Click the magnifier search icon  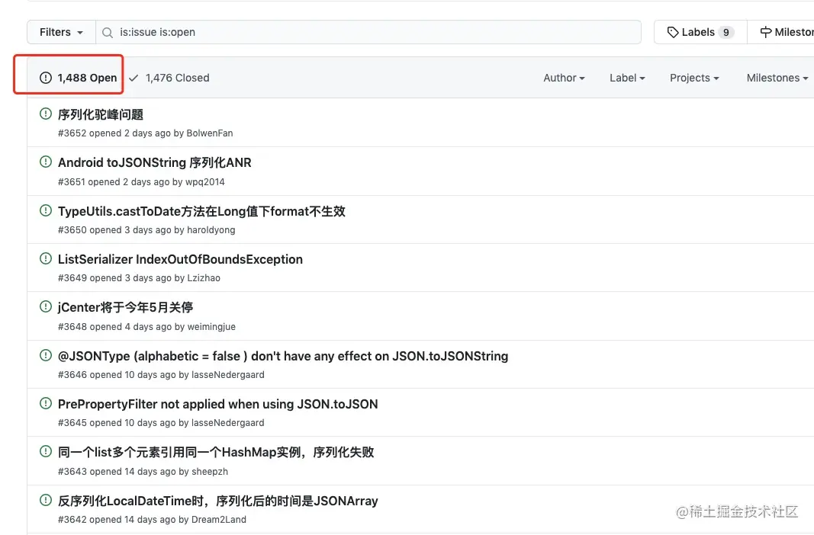point(108,33)
